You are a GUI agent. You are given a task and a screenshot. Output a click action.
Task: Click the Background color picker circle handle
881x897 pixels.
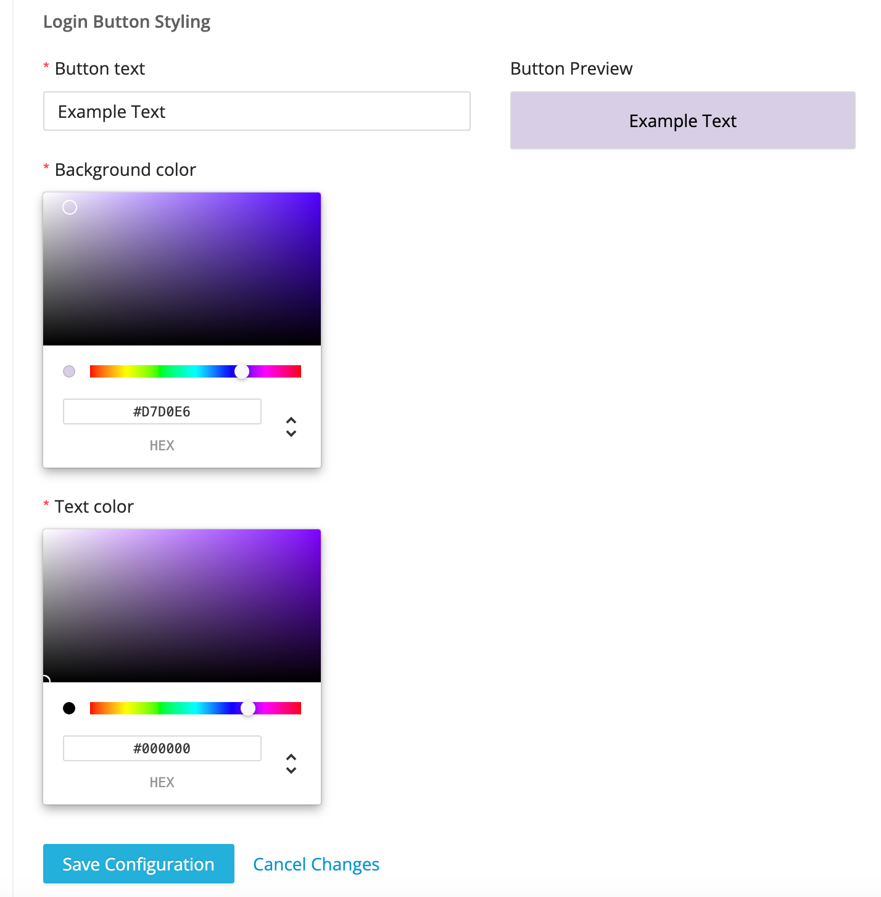[70, 207]
